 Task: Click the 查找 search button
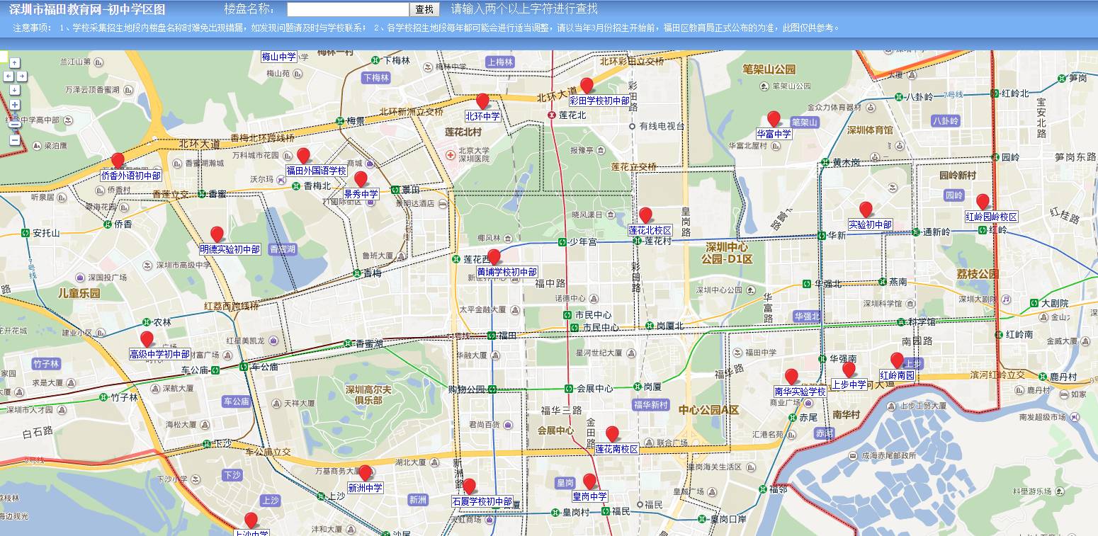coord(424,9)
